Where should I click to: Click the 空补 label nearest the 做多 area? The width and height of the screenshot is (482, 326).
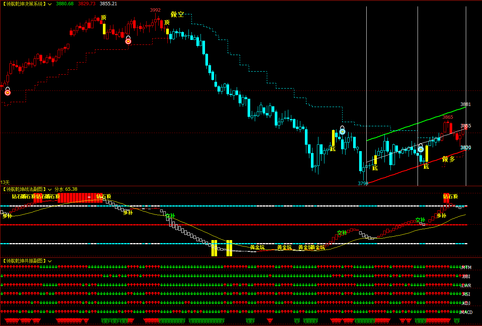(420, 220)
